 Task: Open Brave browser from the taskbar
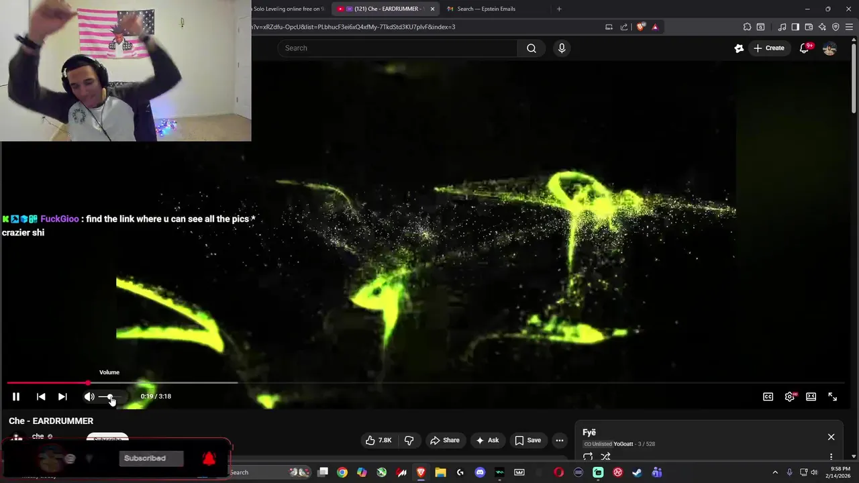click(421, 472)
